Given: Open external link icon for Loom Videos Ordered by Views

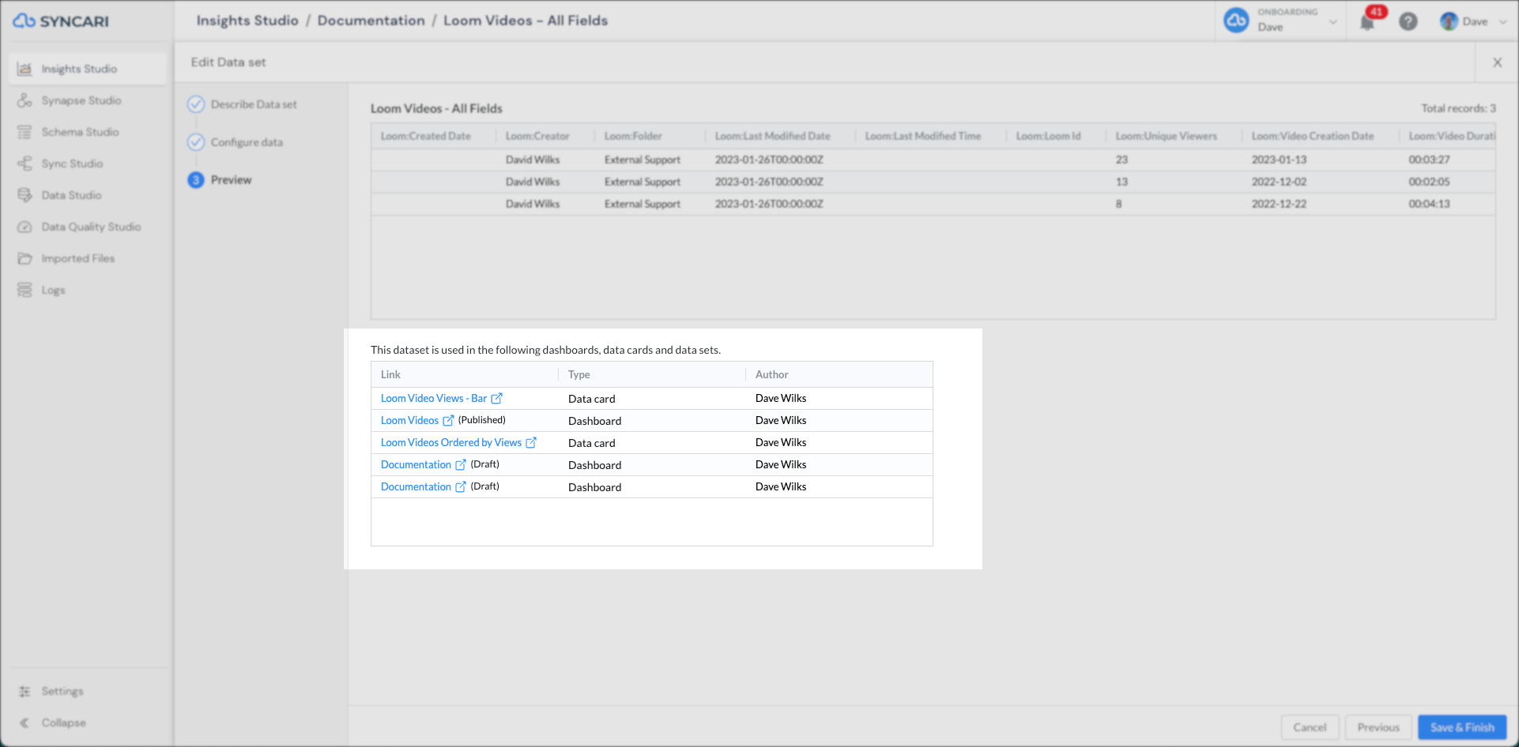Looking at the screenshot, I should pos(531,443).
